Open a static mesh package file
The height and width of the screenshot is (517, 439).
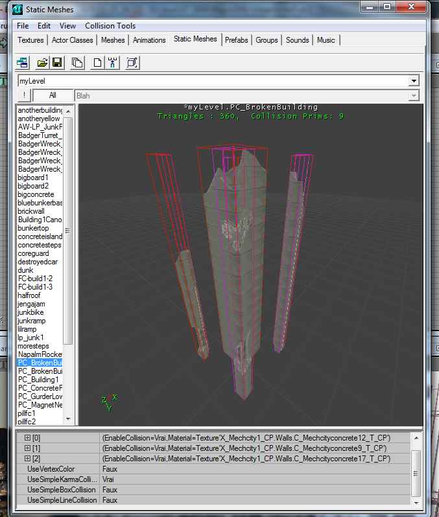click(42, 63)
